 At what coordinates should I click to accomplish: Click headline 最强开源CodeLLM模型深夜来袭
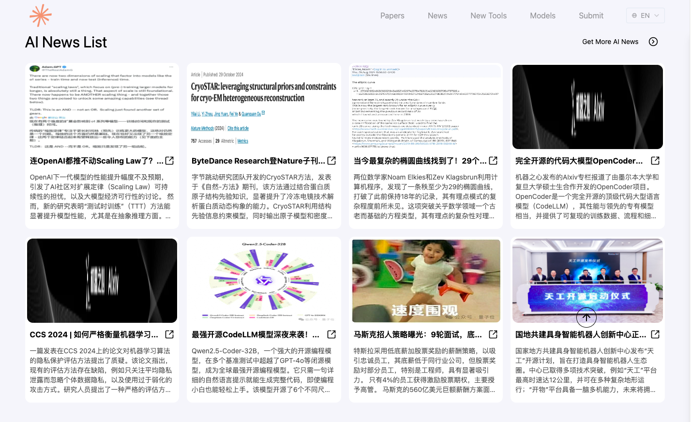point(255,334)
